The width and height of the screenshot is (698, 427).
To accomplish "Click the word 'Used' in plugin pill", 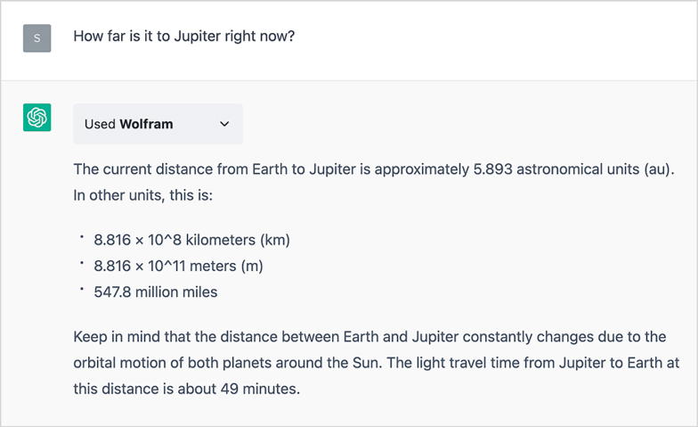I will pos(100,124).
